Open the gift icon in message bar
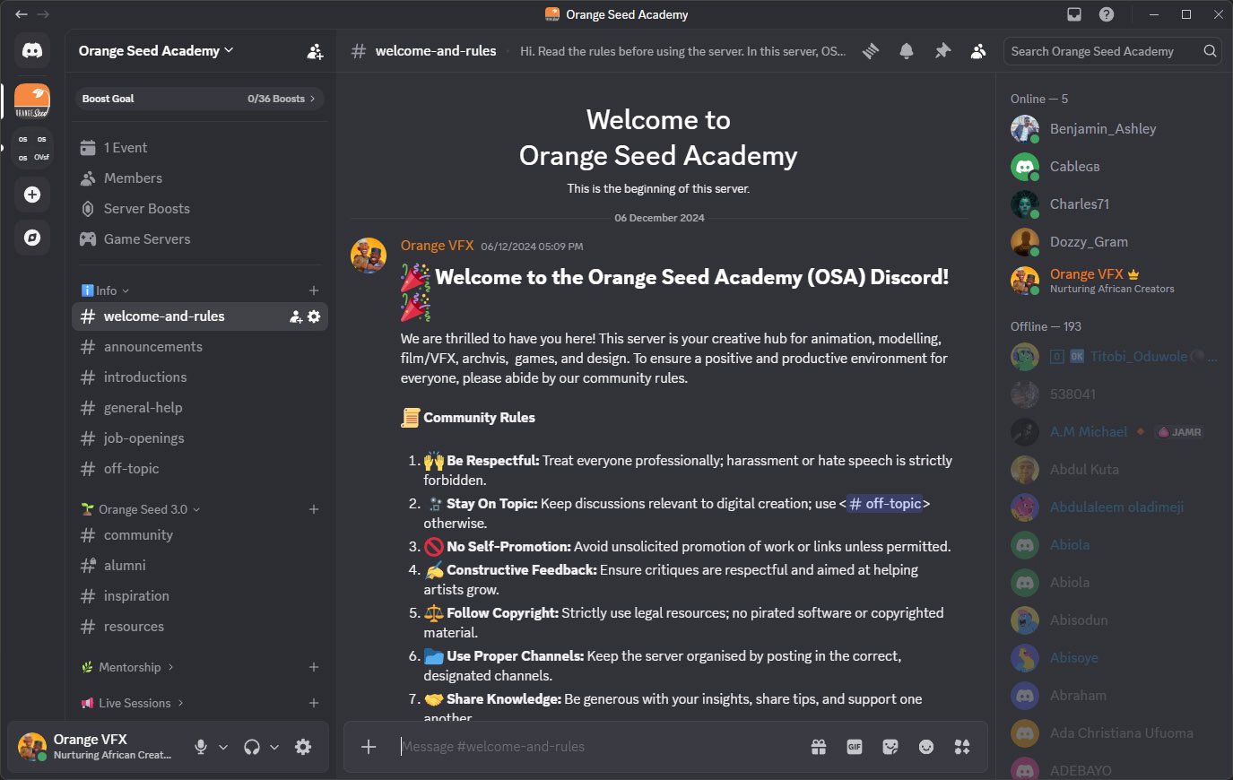The image size is (1233, 780). (819, 747)
